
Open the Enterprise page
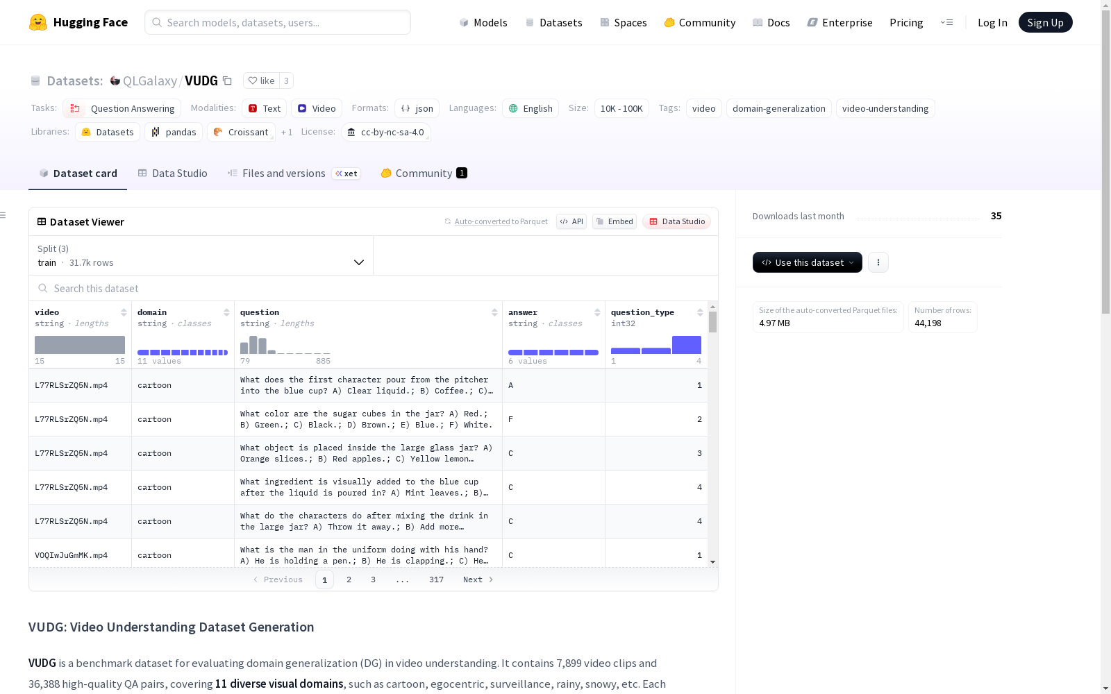coord(840,22)
